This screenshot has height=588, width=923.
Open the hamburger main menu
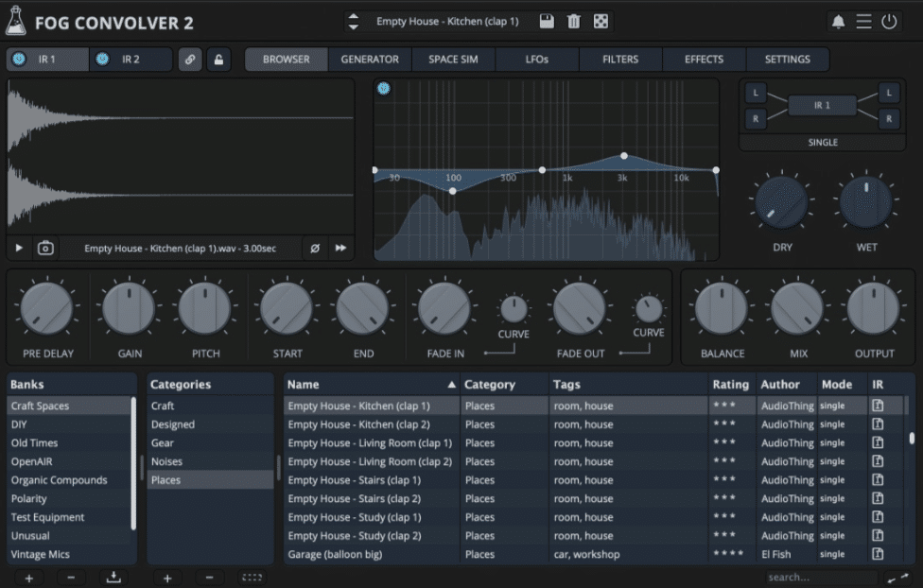point(863,22)
